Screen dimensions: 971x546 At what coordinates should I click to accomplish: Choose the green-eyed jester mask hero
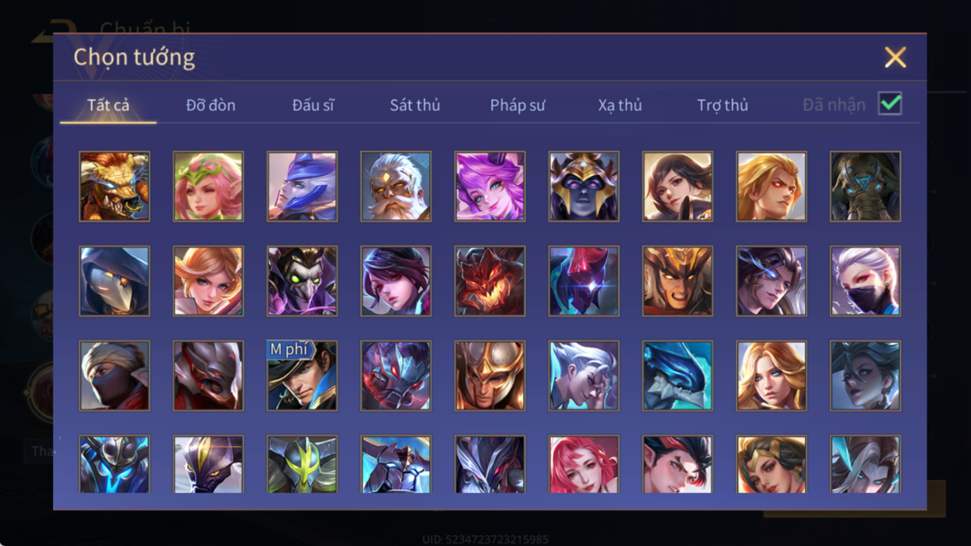coord(302,281)
